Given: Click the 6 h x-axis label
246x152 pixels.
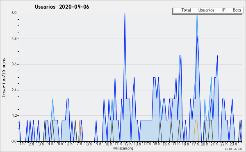Looking at the screenshot, I should 70,144.
